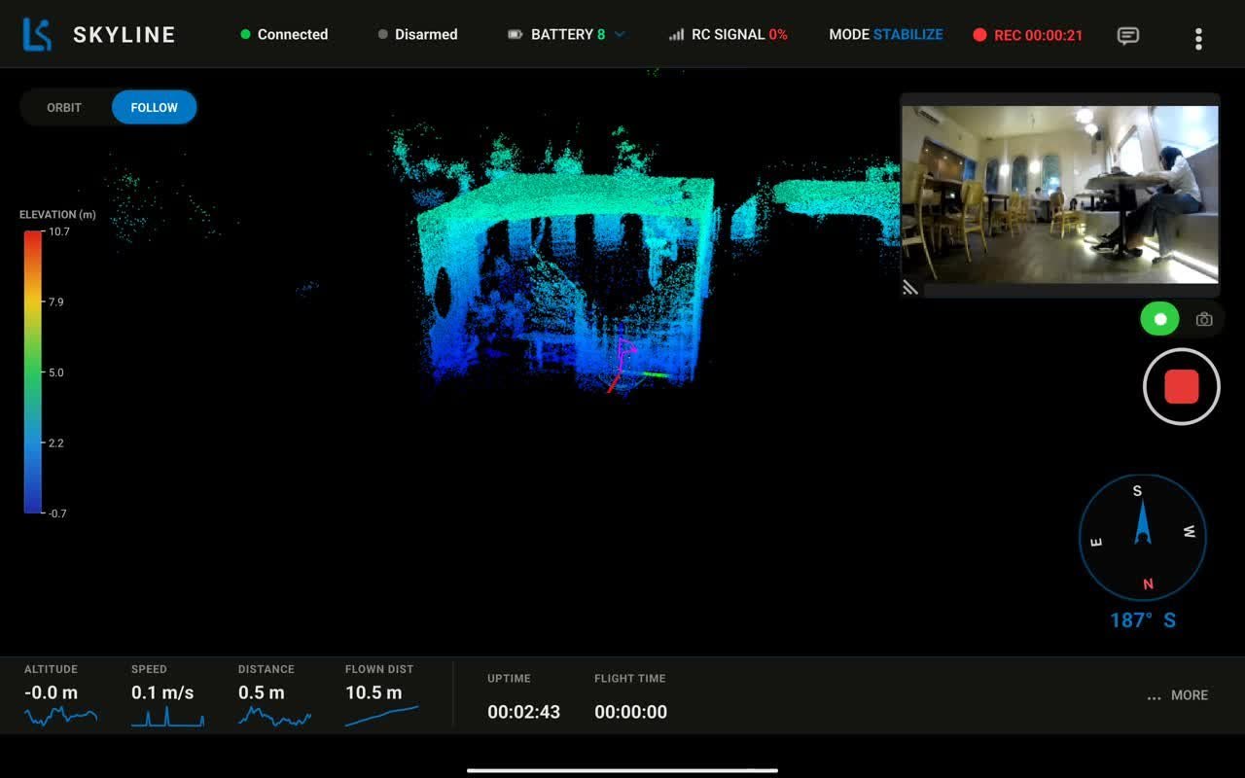Click the Skyline logo icon
The height and width of the screenshot is (778, 1245).
[37, 34]
